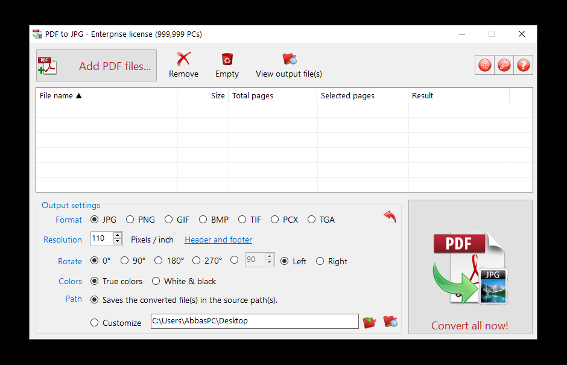This screenshot has width=567, height=365.
Task: Open the website globe icon button
Action: 484,65
